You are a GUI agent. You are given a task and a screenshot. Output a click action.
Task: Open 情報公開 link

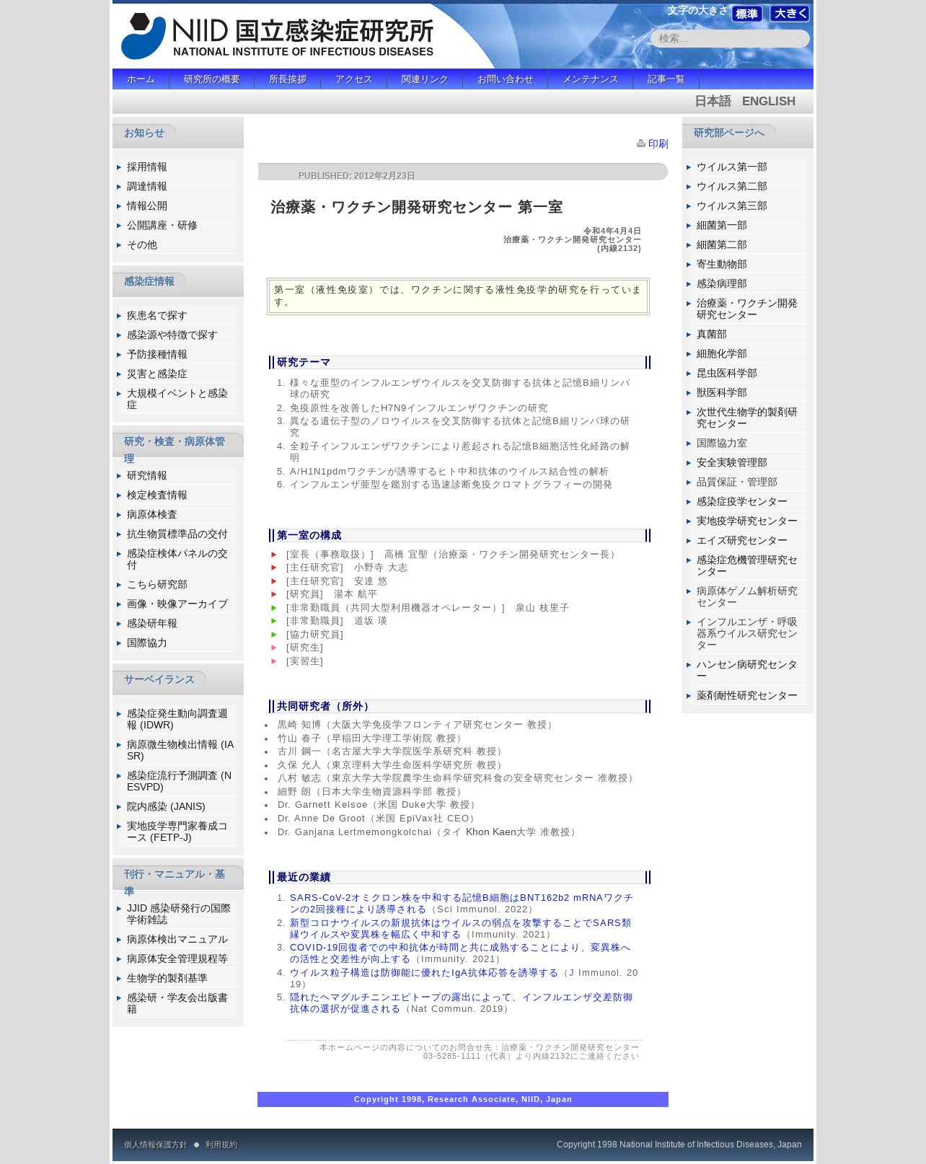tap(147, 206)
